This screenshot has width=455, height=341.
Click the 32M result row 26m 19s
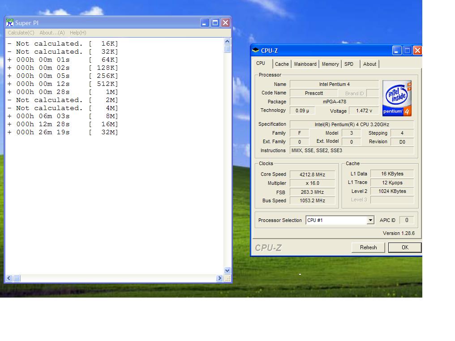pyautogui.click(x=63, y=132)
